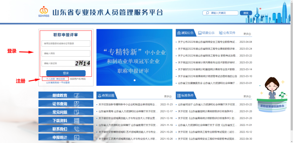Open notice 山东省卫生健康委员会 山东省人力资源和社会保障厅
This screenshot has height=143, width=293.
tap(208, 83)
